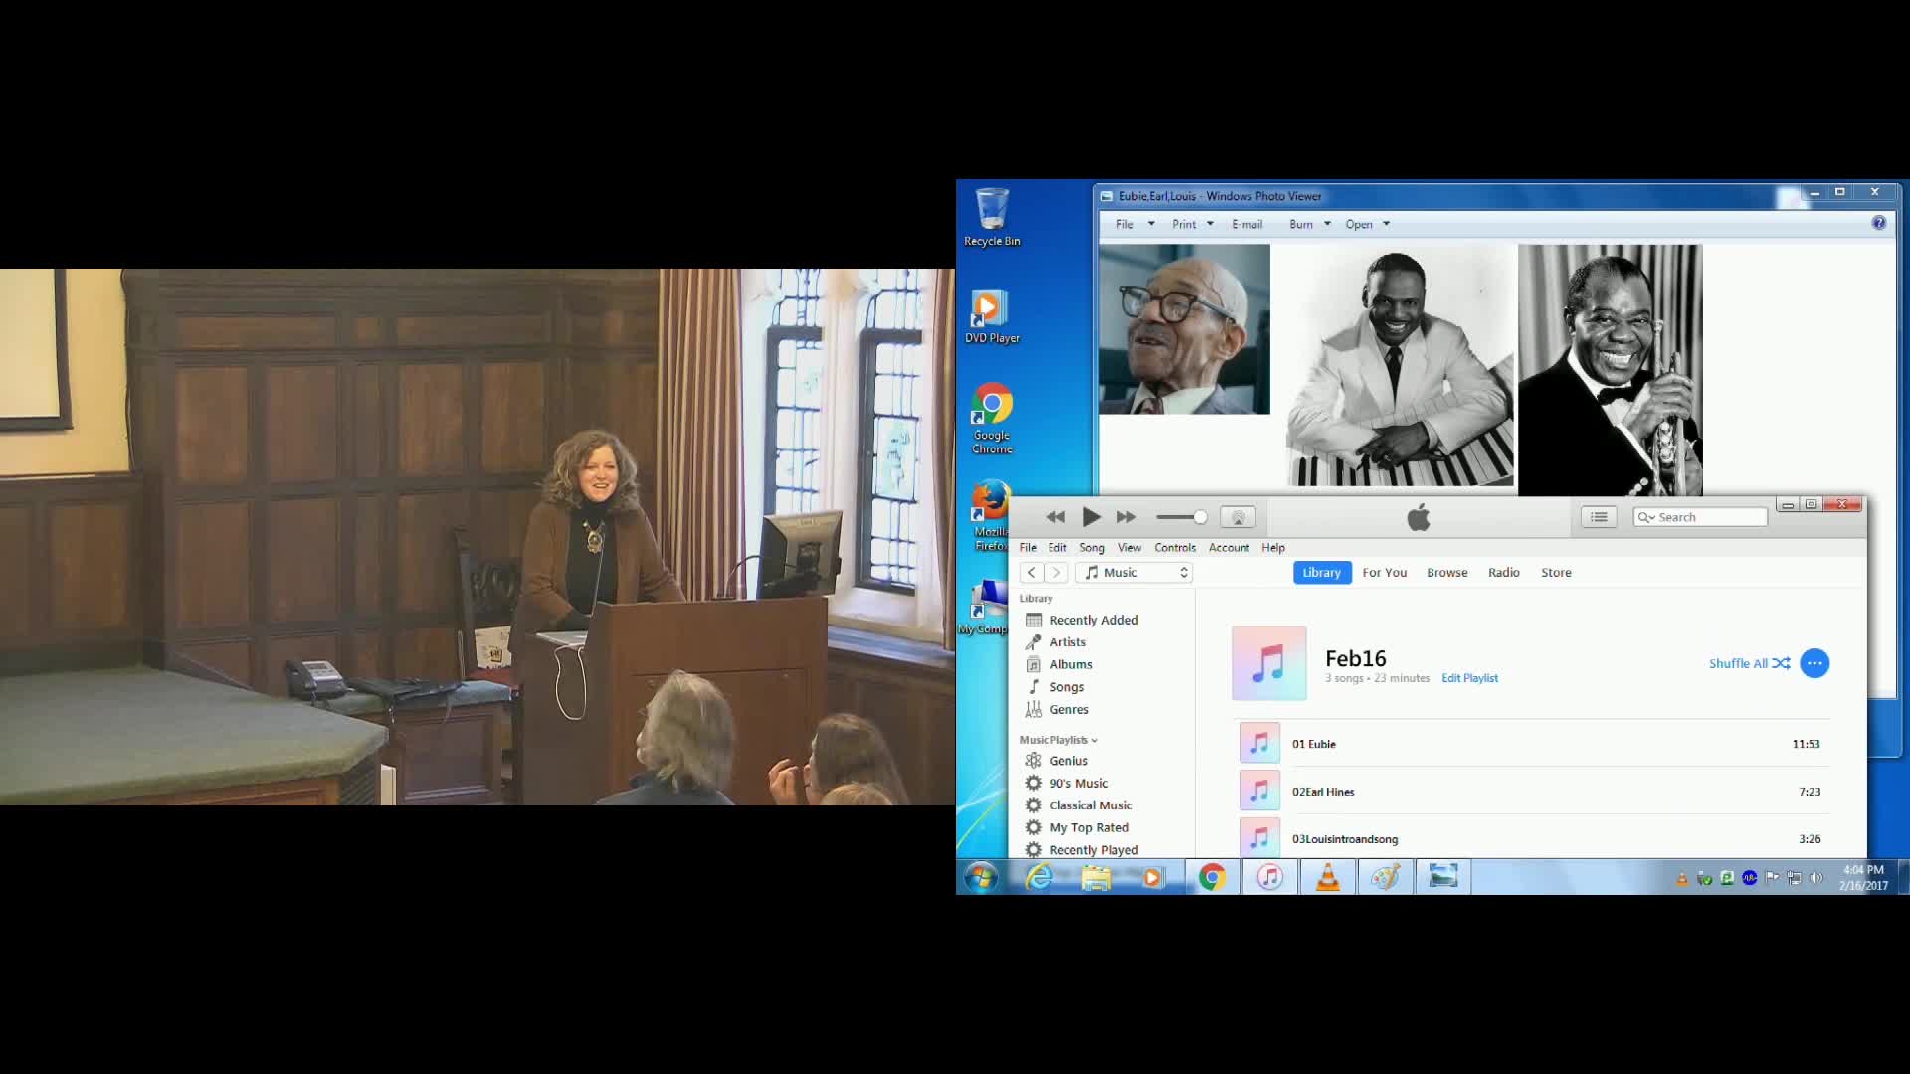Switch to the Store tab

(x=1556, y=573)
